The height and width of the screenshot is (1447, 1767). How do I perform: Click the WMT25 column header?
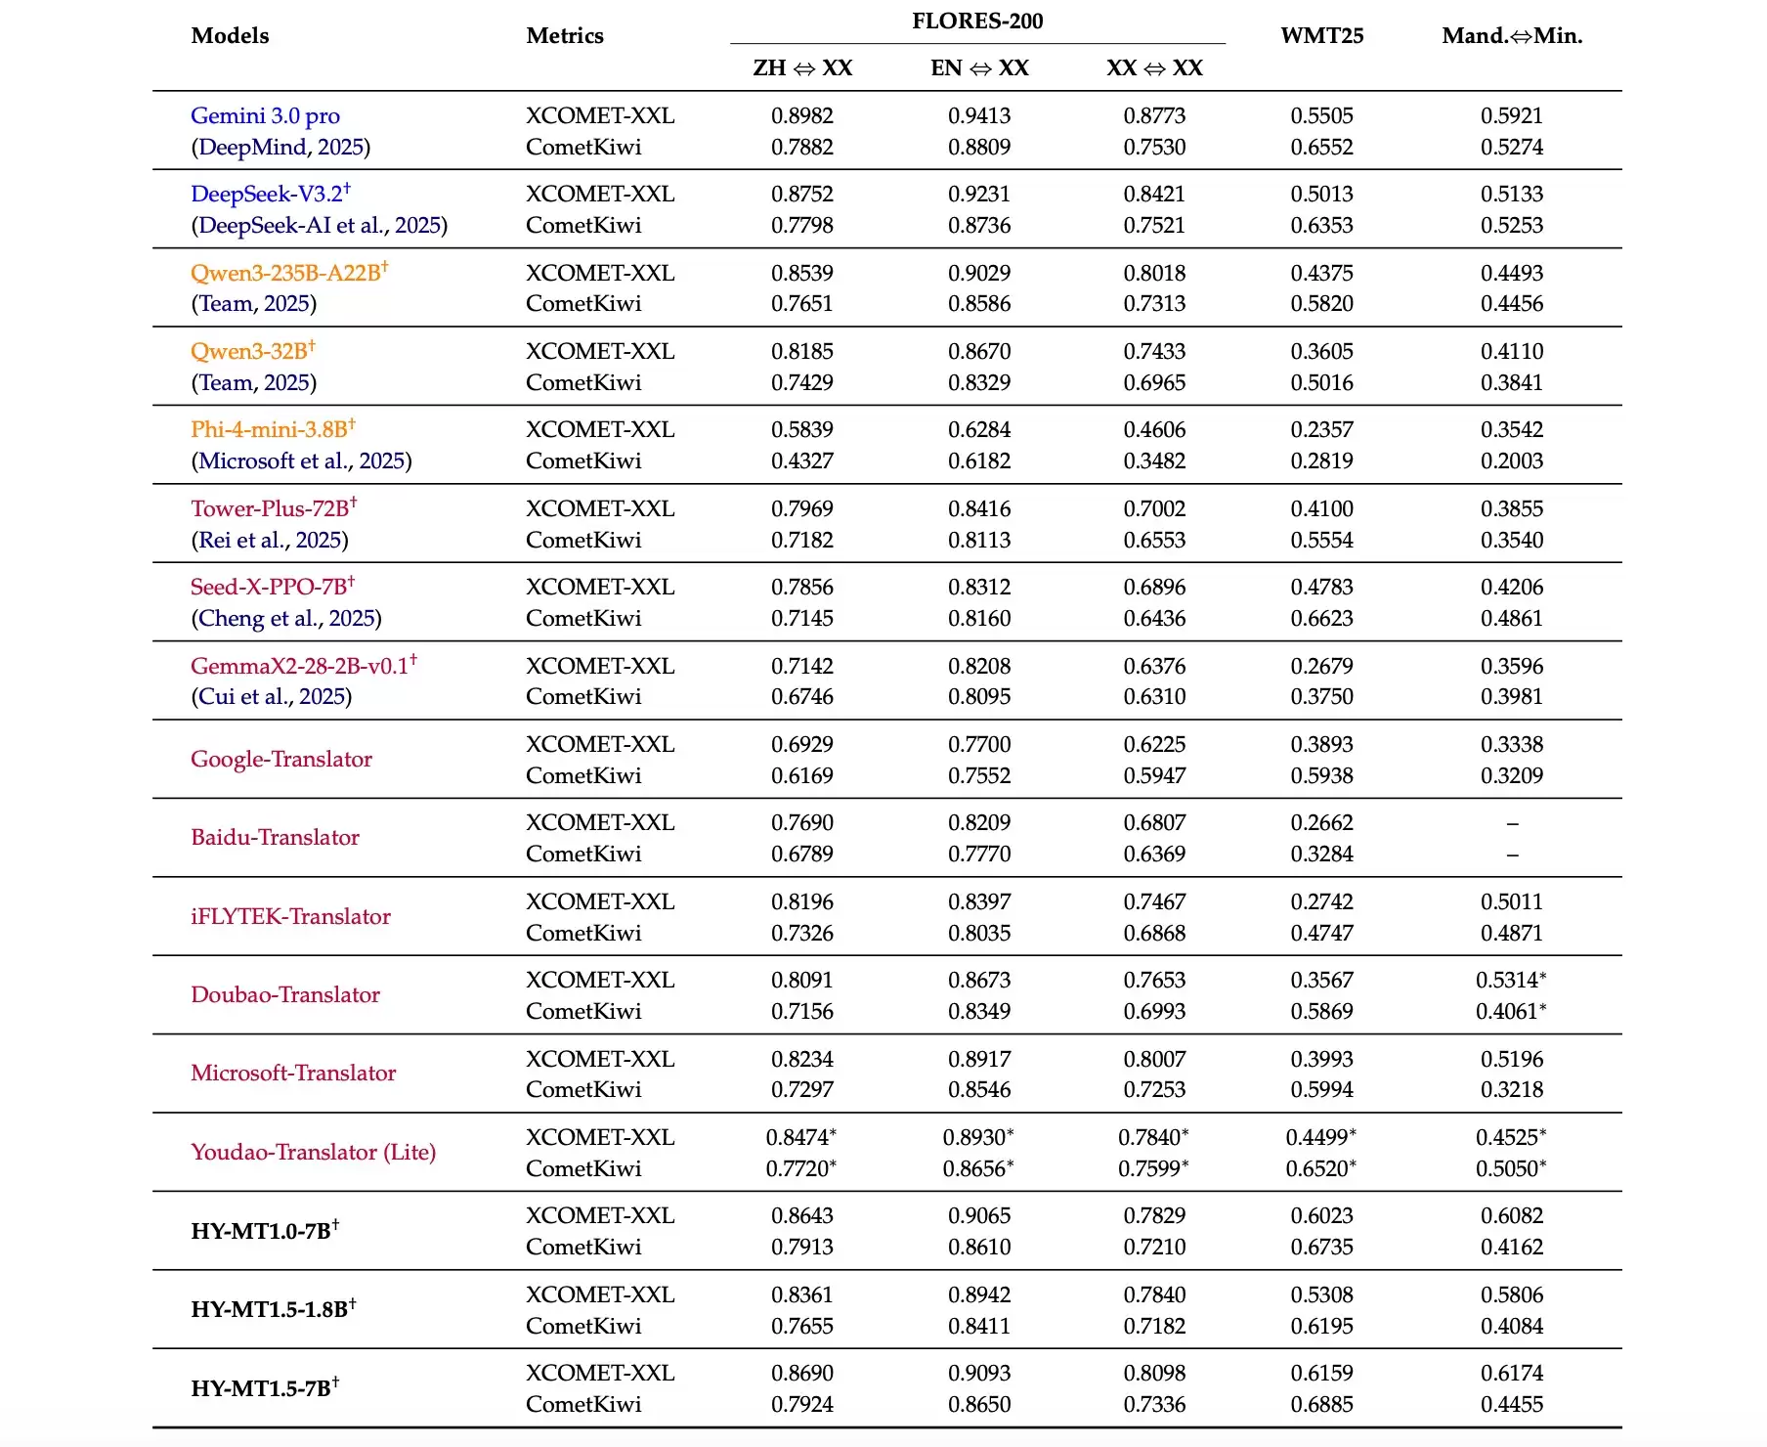pos(1321,35)
